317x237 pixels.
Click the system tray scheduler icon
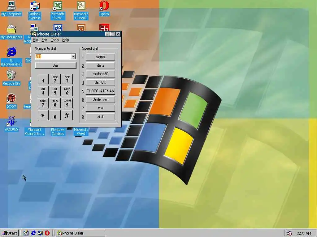pos(289,233)
